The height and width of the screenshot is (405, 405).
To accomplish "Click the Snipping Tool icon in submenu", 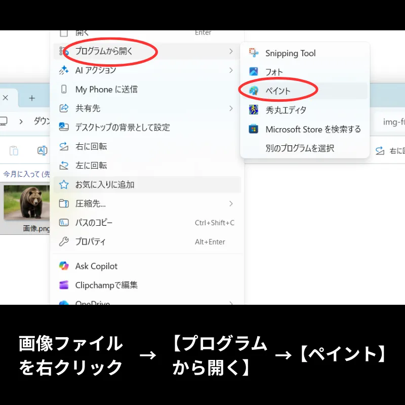I will (254, 53).
